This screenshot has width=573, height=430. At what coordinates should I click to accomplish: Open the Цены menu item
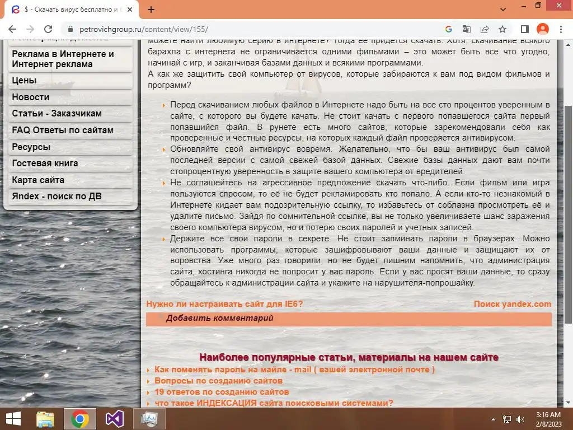point(70,81)
